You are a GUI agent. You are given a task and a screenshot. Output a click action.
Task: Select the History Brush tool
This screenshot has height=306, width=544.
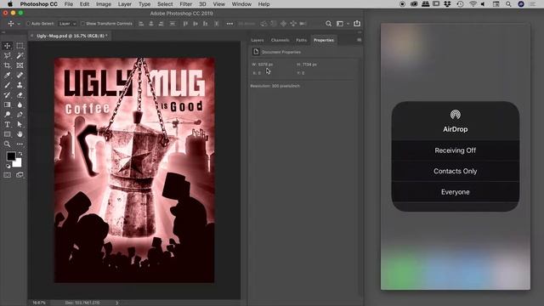coord(8,94)
